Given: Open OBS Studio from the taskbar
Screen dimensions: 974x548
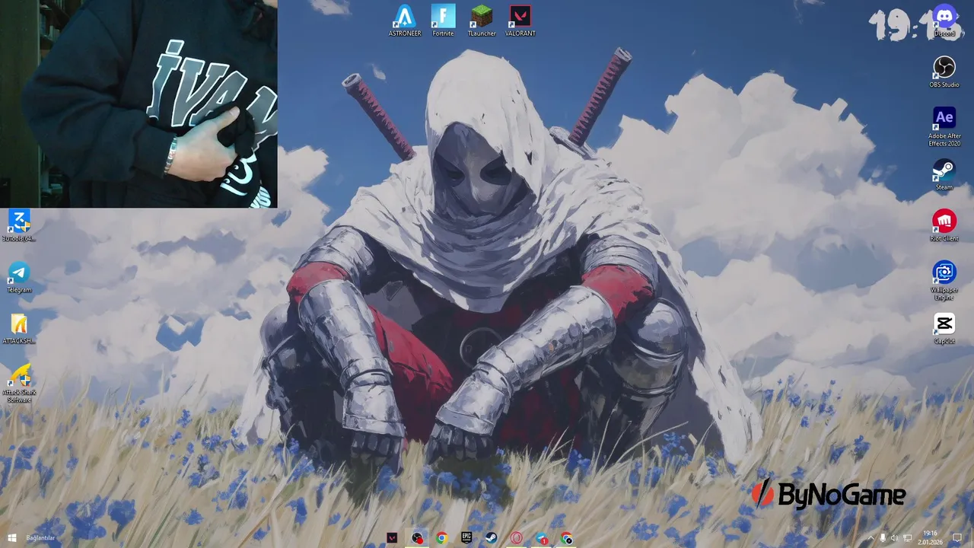Looking at the screenshot, I should [417, 538].
